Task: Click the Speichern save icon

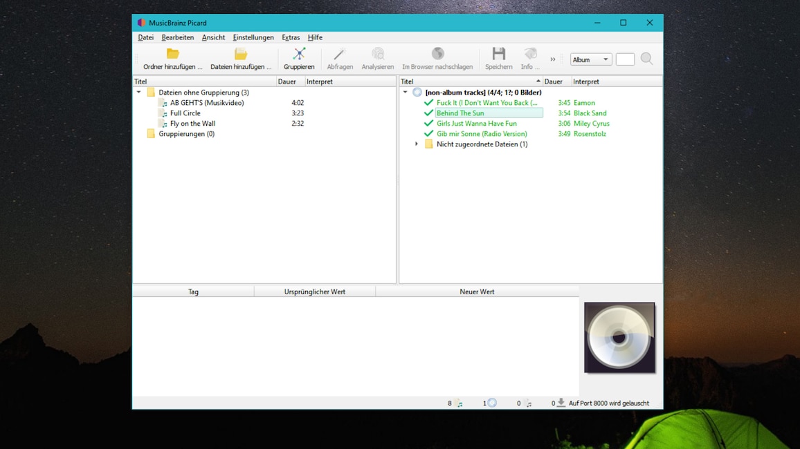Action: (498, 54)
